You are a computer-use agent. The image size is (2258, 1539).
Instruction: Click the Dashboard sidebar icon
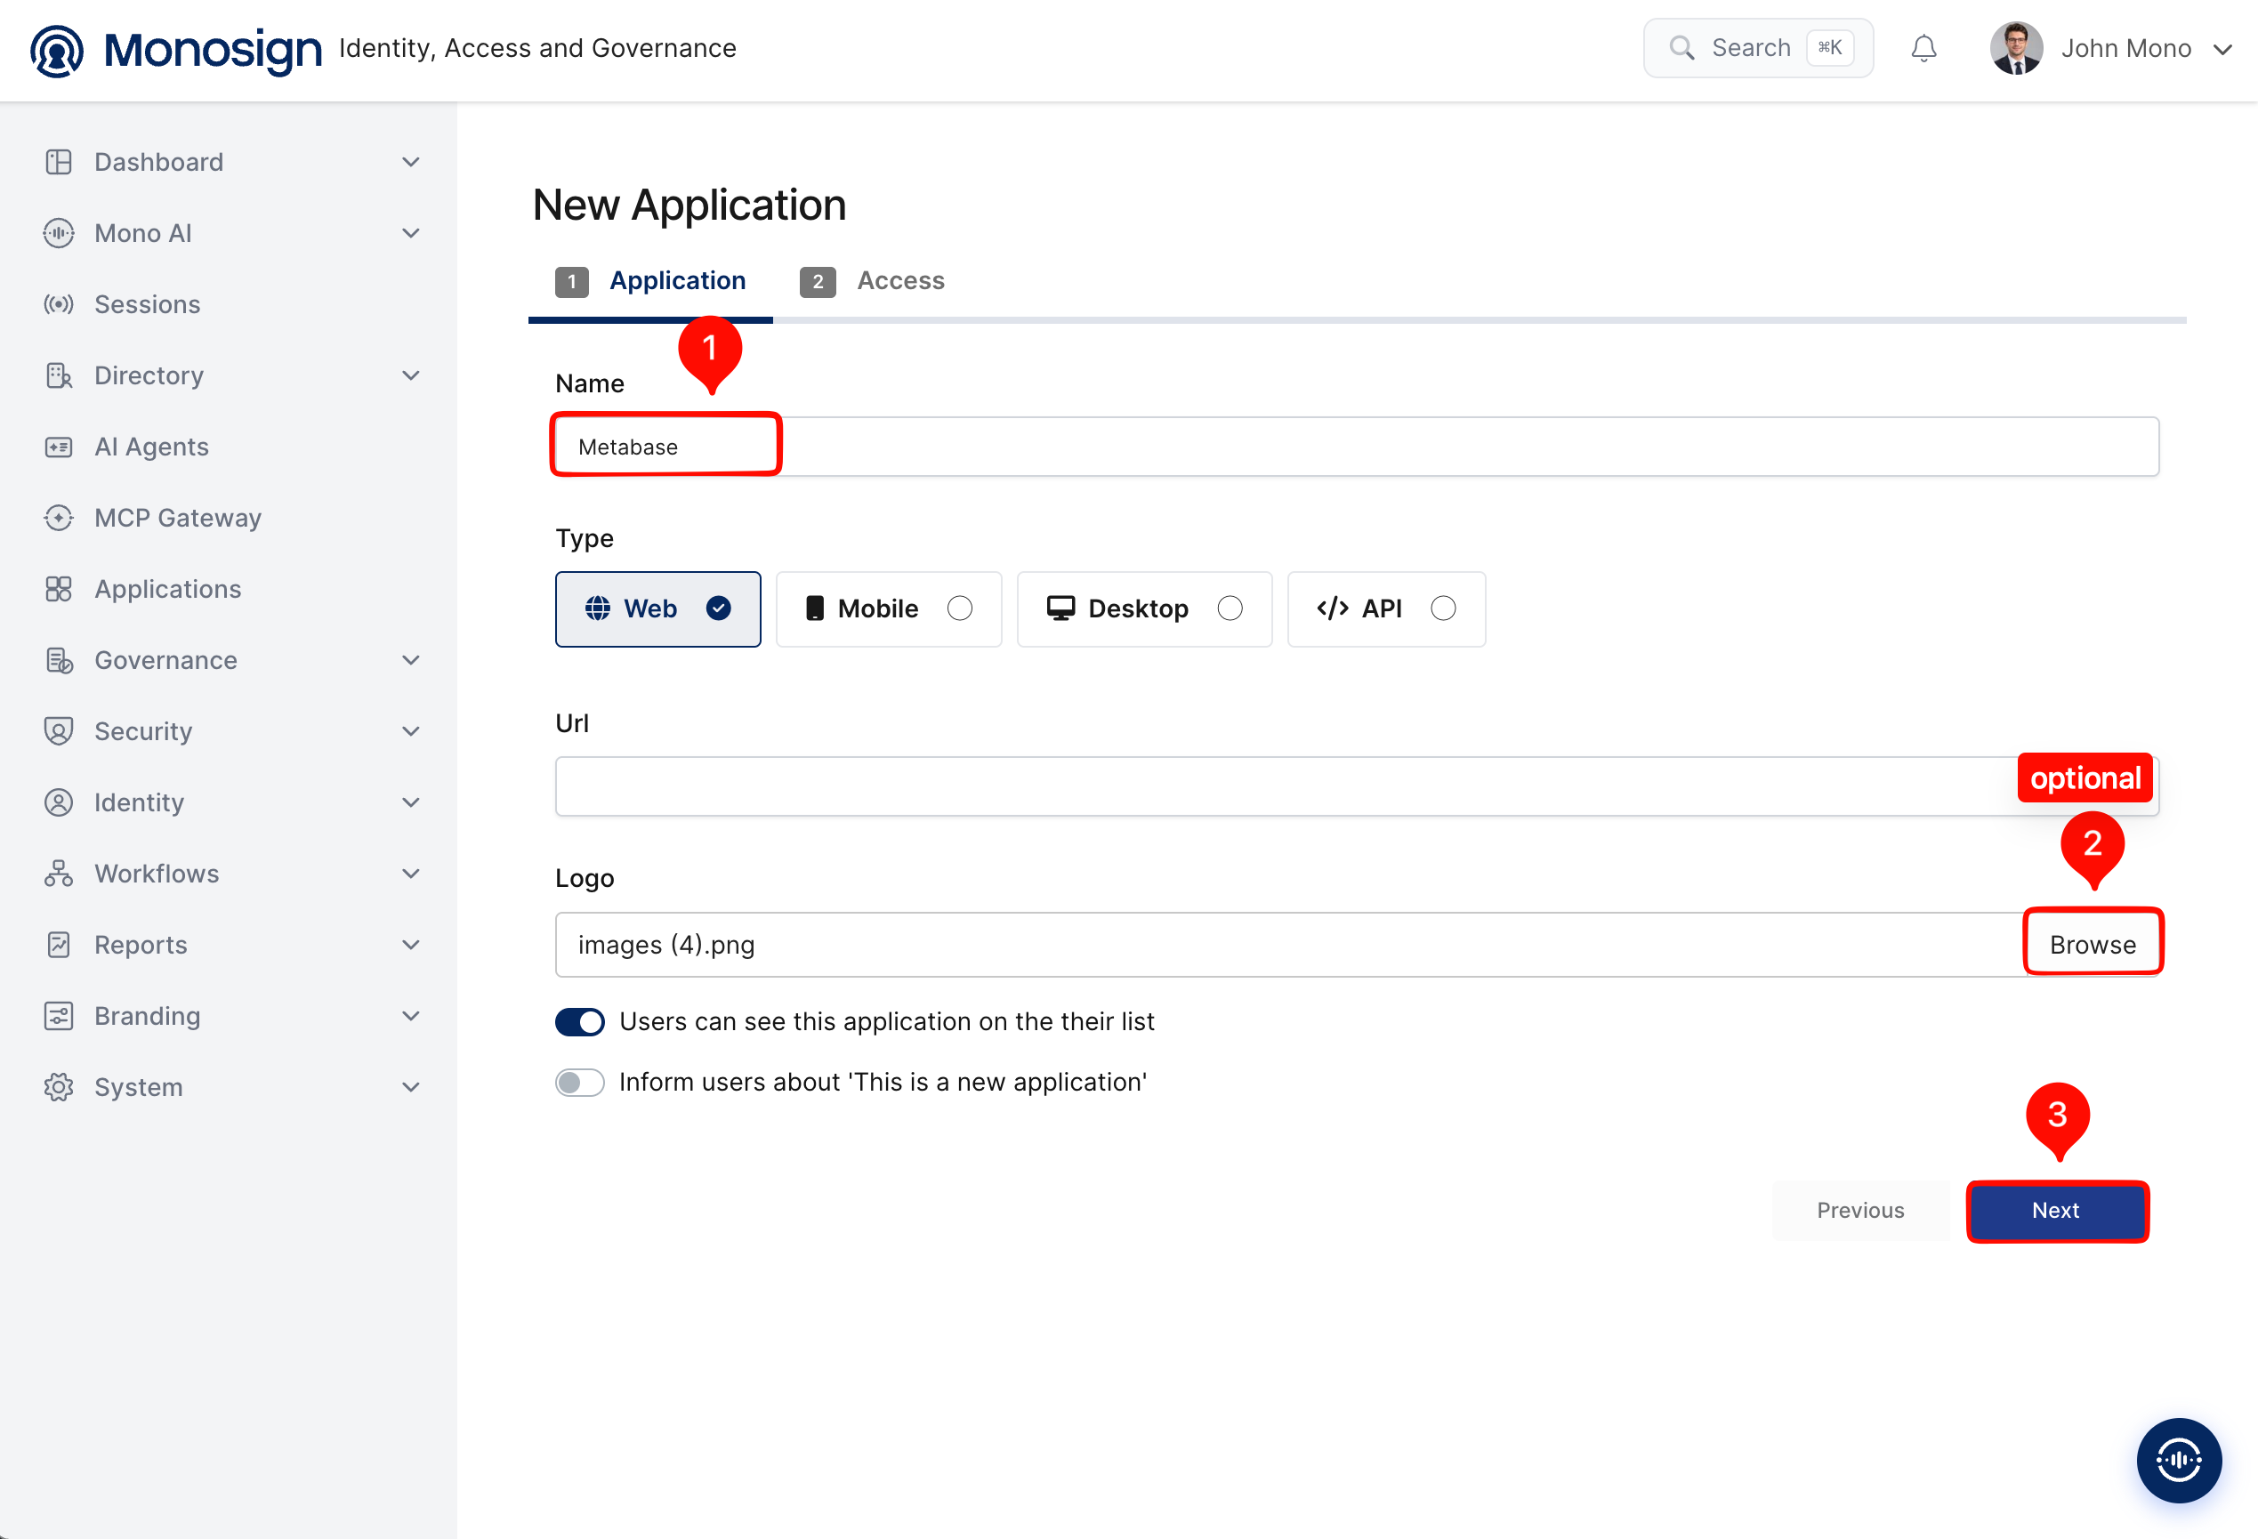click(59, 162)
